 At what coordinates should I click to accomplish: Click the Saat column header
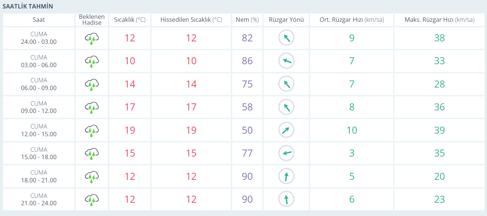pos(39,20)
